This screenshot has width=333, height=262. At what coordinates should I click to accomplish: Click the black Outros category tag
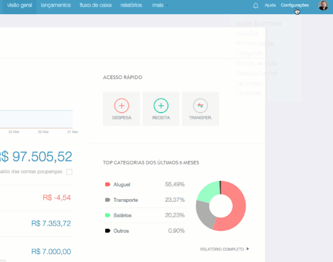point(108,231)
